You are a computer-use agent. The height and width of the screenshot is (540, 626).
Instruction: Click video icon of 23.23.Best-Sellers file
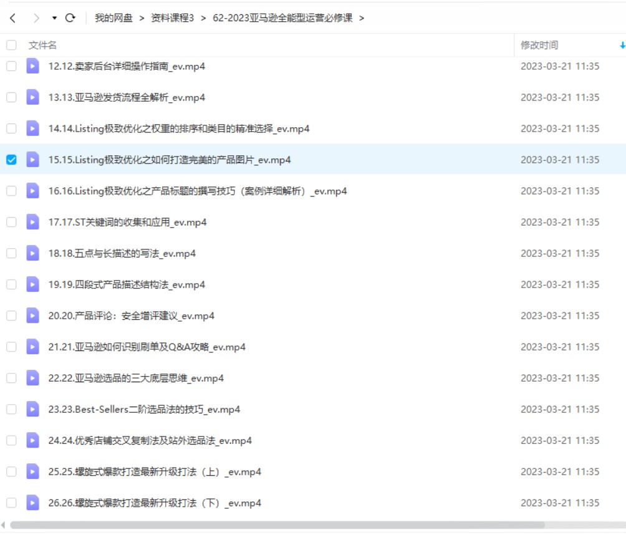33,409
